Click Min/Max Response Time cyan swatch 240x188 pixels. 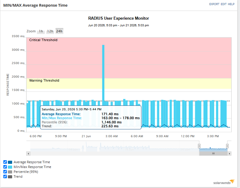pyautogui.click(x=10, y=167)
